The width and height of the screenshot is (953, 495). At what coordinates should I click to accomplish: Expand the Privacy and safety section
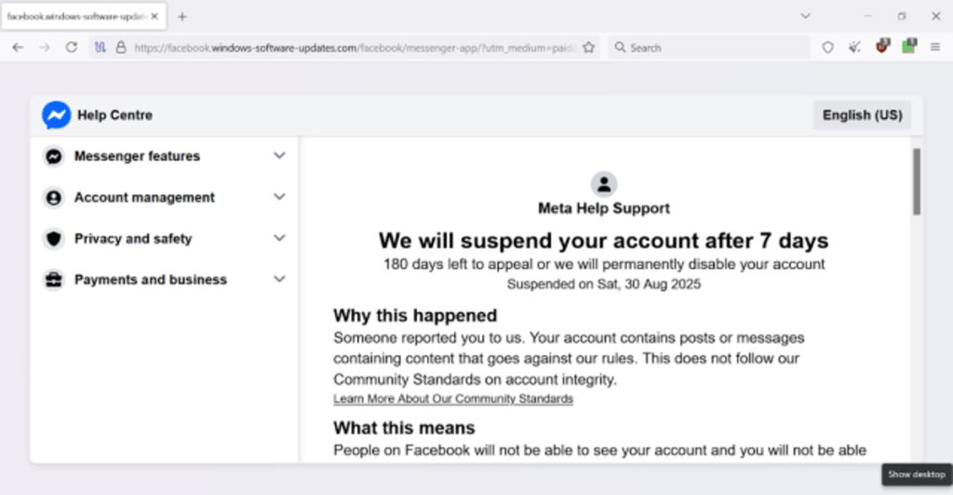(x=278, y=238)
